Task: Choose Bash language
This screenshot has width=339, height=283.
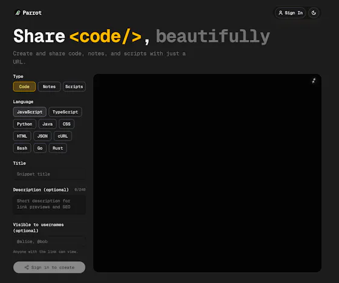Action: 22,148
